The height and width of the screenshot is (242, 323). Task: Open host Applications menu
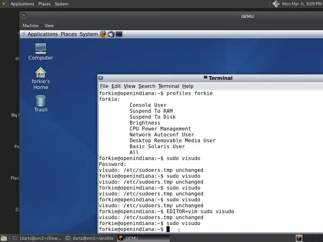pyautogui.click(x=22, y=4)
